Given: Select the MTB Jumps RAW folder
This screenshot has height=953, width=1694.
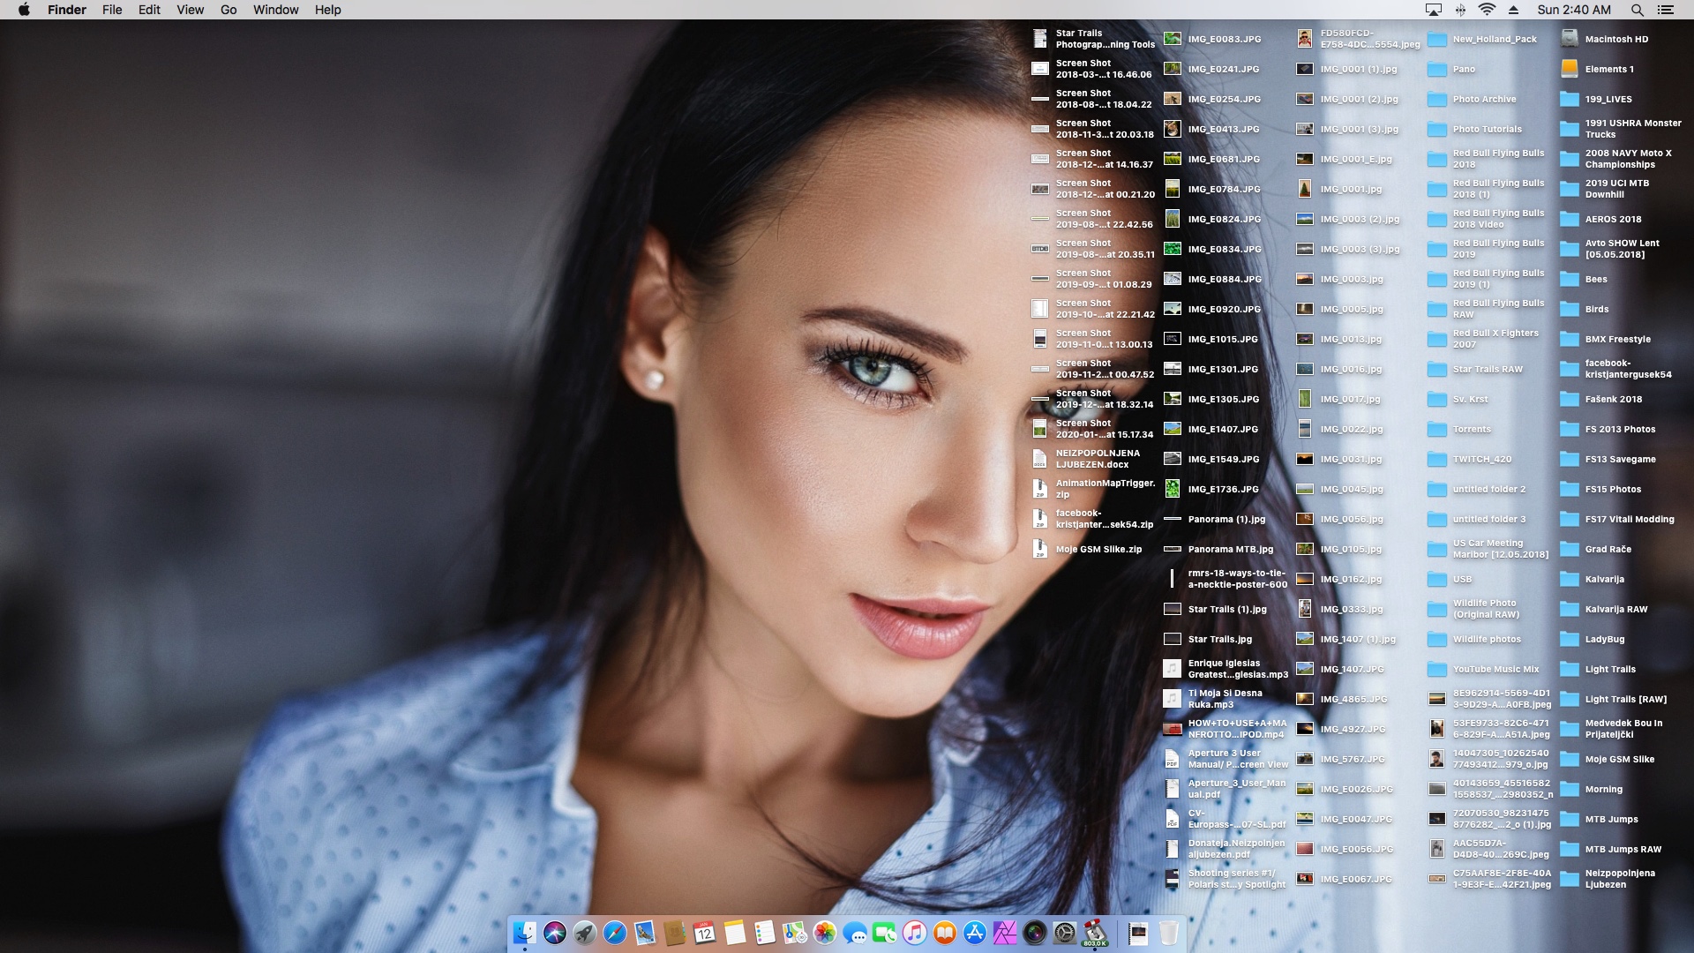Looking at the screenshot, I should [x=1611, y=849].
